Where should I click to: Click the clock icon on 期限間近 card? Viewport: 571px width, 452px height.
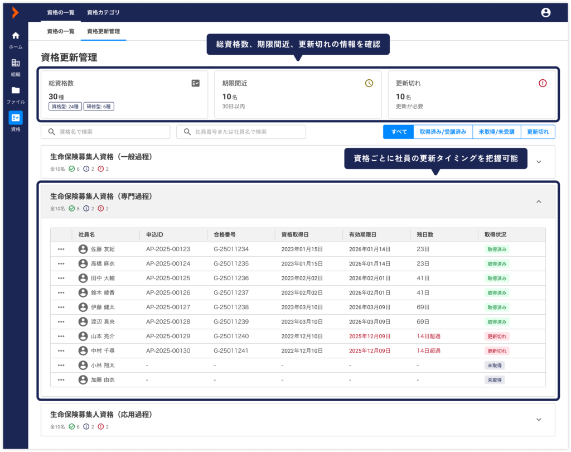pos(369,83)
